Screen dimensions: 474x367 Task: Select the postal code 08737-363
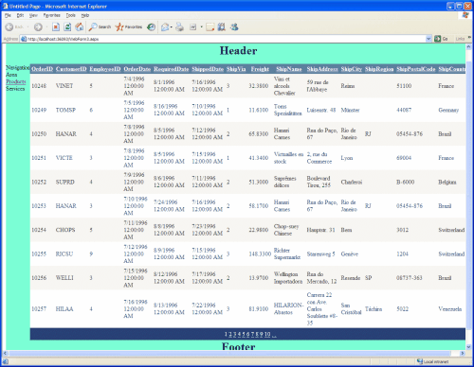click(410, 278)
